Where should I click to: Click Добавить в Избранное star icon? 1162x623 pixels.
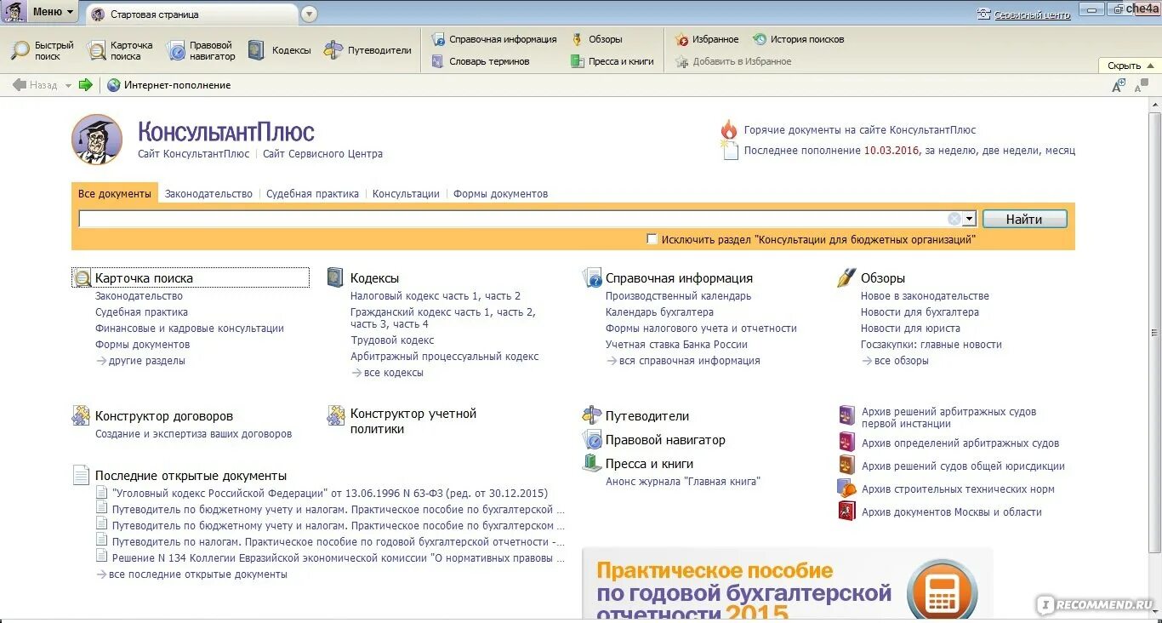[x=681, y=61]
